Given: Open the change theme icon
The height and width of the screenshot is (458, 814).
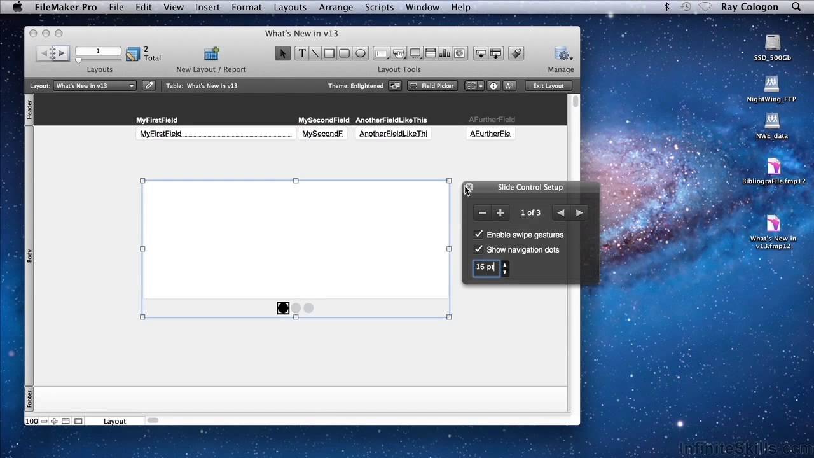Looking at the screenshot, I should tap(395, 85).
